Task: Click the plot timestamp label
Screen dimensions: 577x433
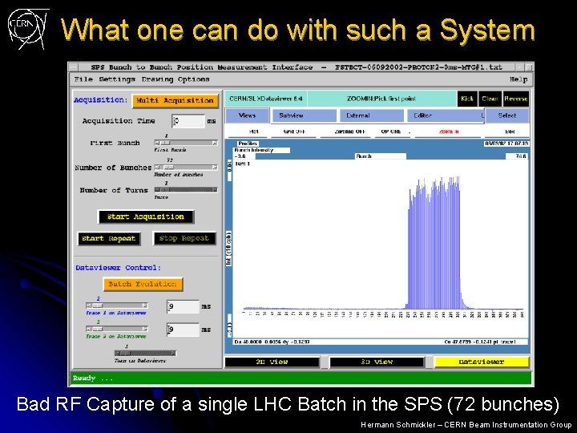Action: (x=507, y=144)
